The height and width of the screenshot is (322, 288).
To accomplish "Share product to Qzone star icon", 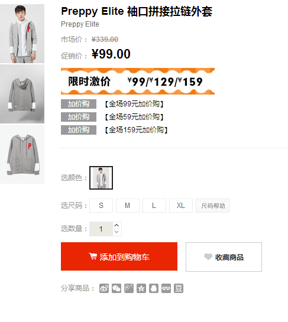I will (141, 288).
